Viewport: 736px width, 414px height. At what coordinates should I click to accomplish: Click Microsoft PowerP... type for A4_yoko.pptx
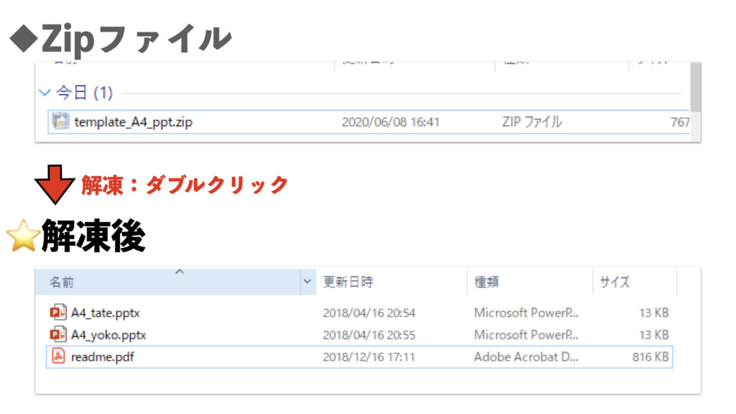(526, 335)
